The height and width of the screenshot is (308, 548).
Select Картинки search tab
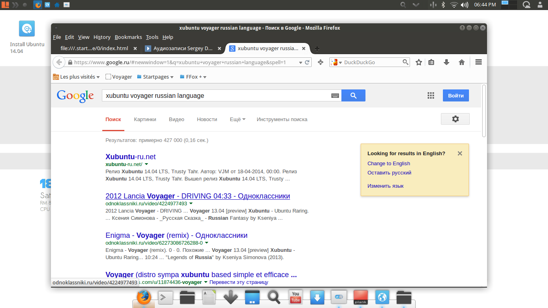pos(145,119)
